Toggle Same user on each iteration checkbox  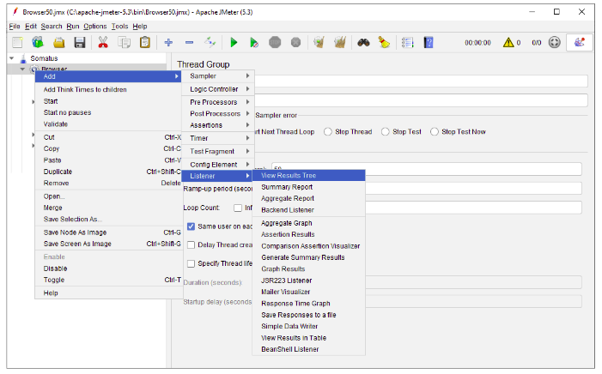[191, 226]
